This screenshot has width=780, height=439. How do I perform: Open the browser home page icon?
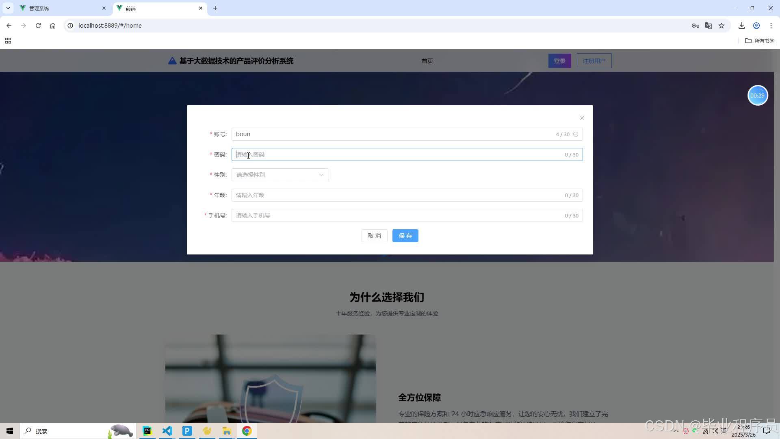pyautogui.click(x=53, y=26)
